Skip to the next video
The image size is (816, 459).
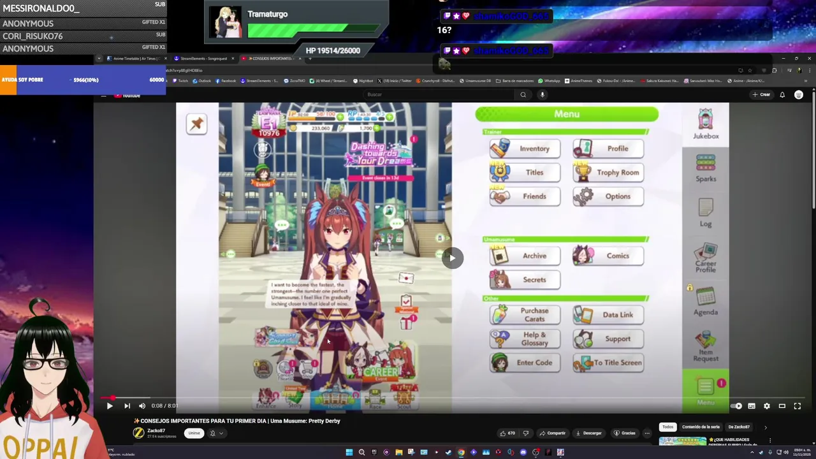127,406
